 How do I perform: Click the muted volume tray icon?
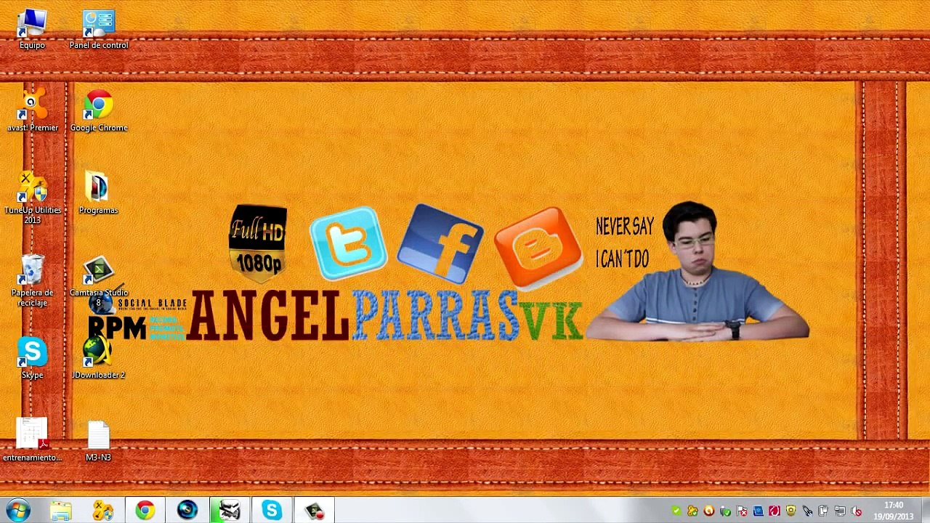[856, 511]
